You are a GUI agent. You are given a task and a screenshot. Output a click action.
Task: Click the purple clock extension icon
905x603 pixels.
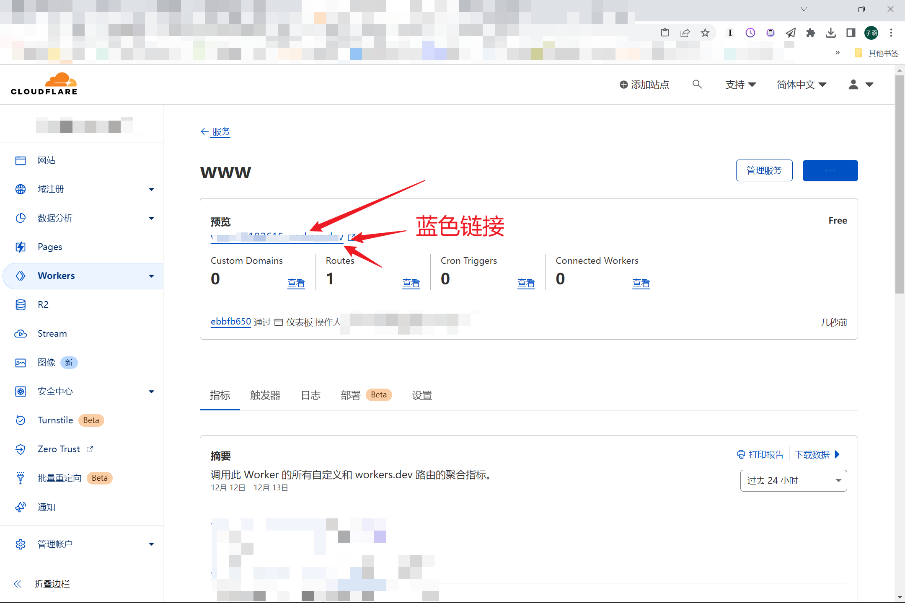coord(750,33)
